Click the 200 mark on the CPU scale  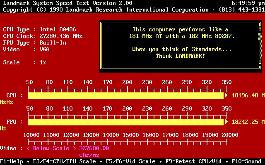click(127, 82)
